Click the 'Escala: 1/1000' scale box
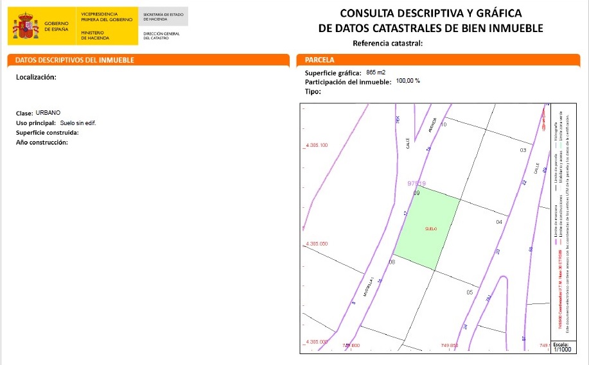589x365 pixels. coord(562,347)
